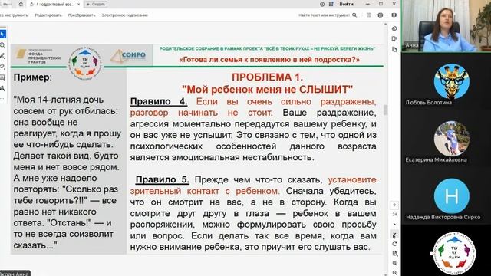Click the slide title Готова ли семья к появлению
The height and width of the screenshot is (276, 491).
pyautogui.click(x=269, y=60)
